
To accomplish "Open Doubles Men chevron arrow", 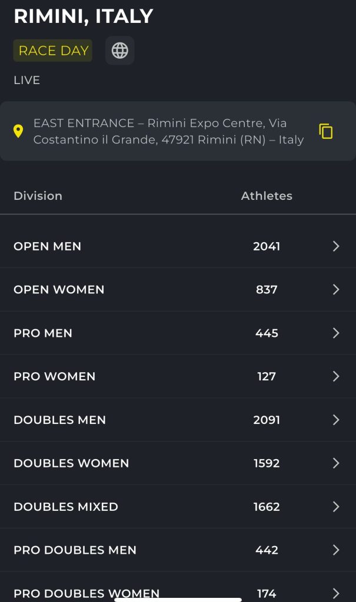I will (x=336, y=420).
